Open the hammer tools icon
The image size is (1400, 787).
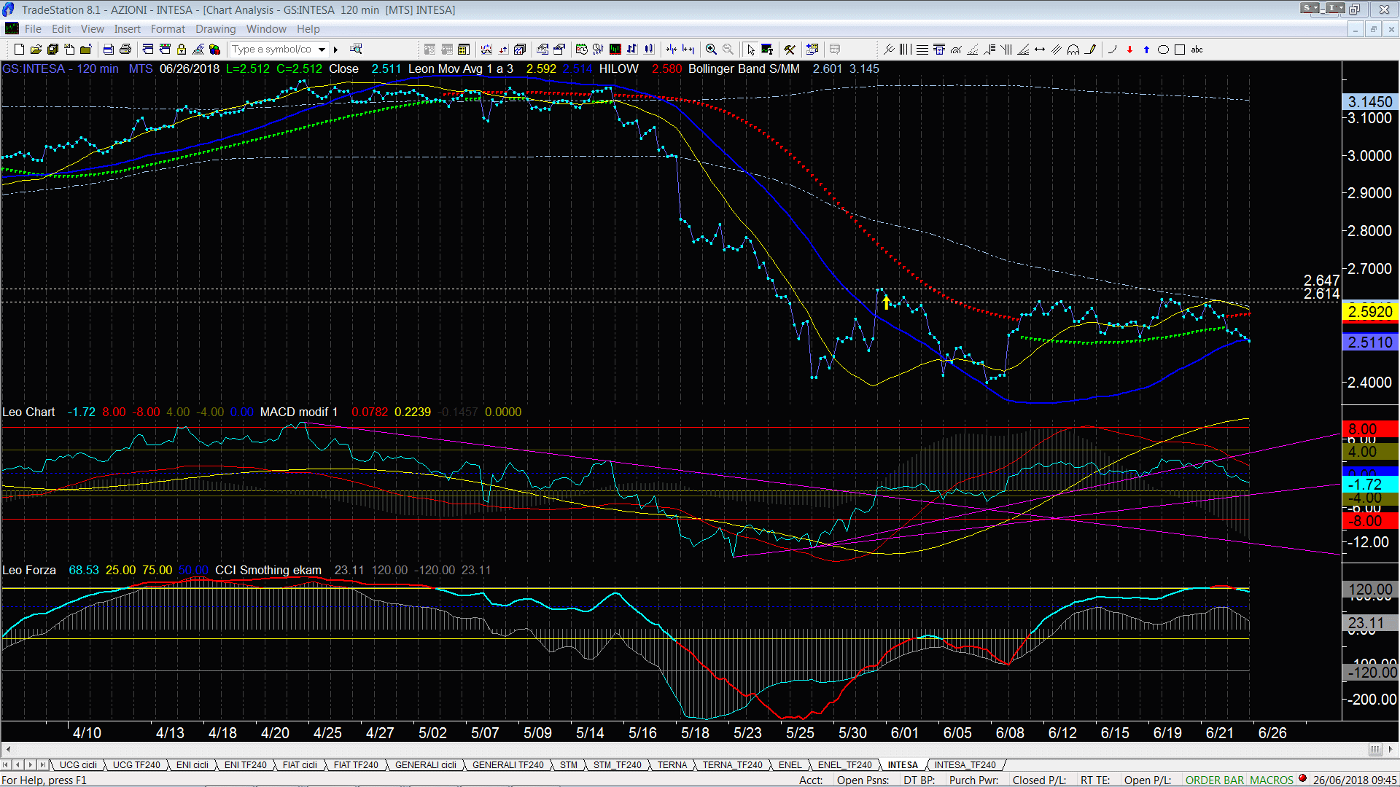[790, 50]
